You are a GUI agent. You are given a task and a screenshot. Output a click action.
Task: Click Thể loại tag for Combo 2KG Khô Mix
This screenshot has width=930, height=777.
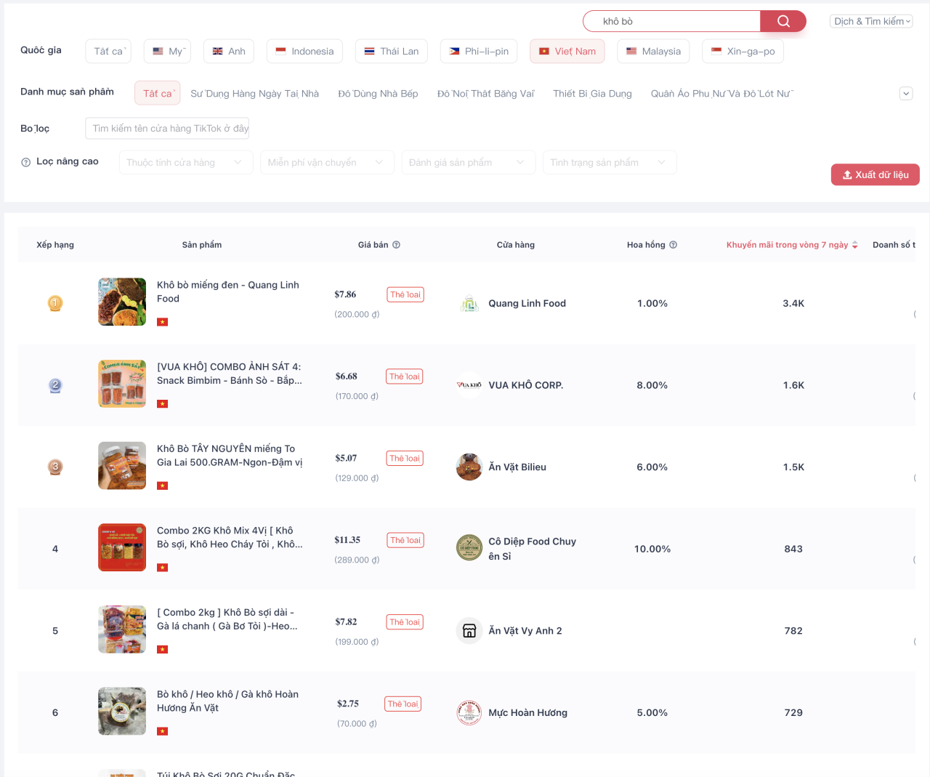click(405, 540)
